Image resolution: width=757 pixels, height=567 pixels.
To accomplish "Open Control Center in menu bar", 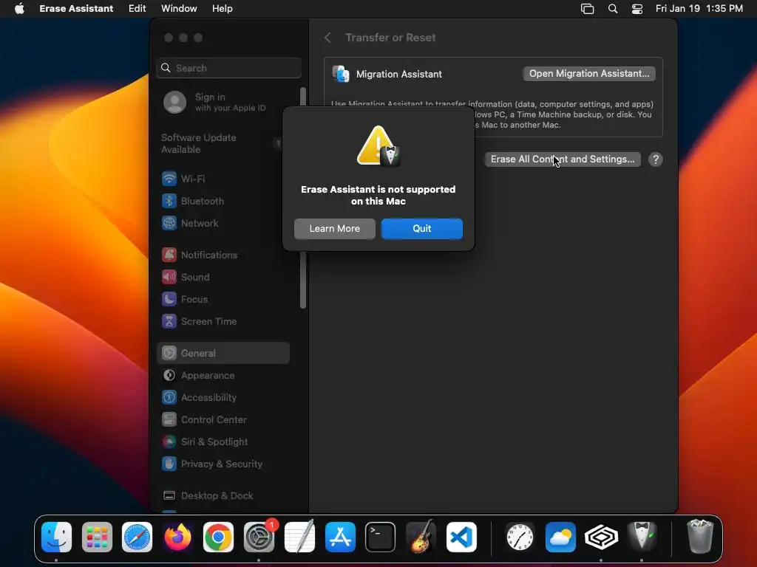I will (x=637, y=9).
